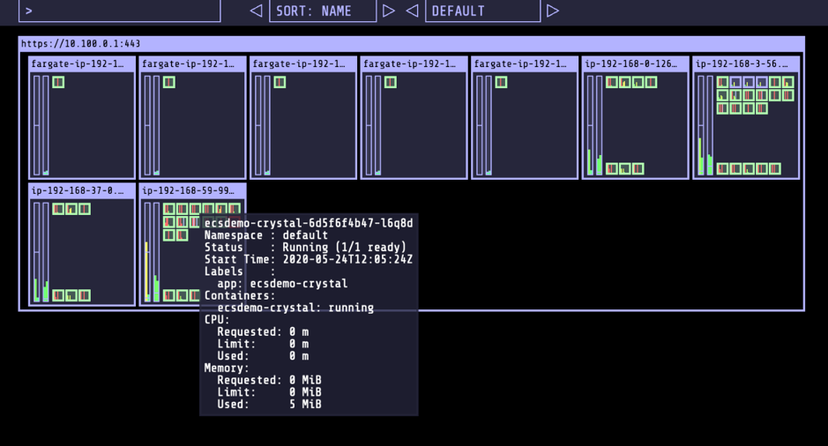Click pod name ecsdemo-crystal-6d5f6f4b47-l6q8d in tooltip
This screenshot has height=446, width=828.
click(x=309, y=223)
